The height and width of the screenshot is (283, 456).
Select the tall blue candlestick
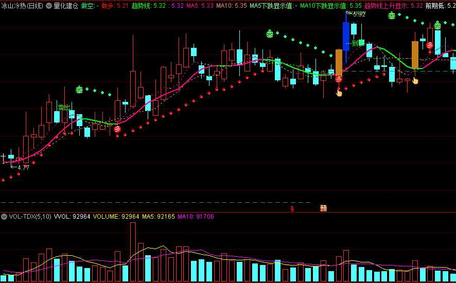coord(346,37)
